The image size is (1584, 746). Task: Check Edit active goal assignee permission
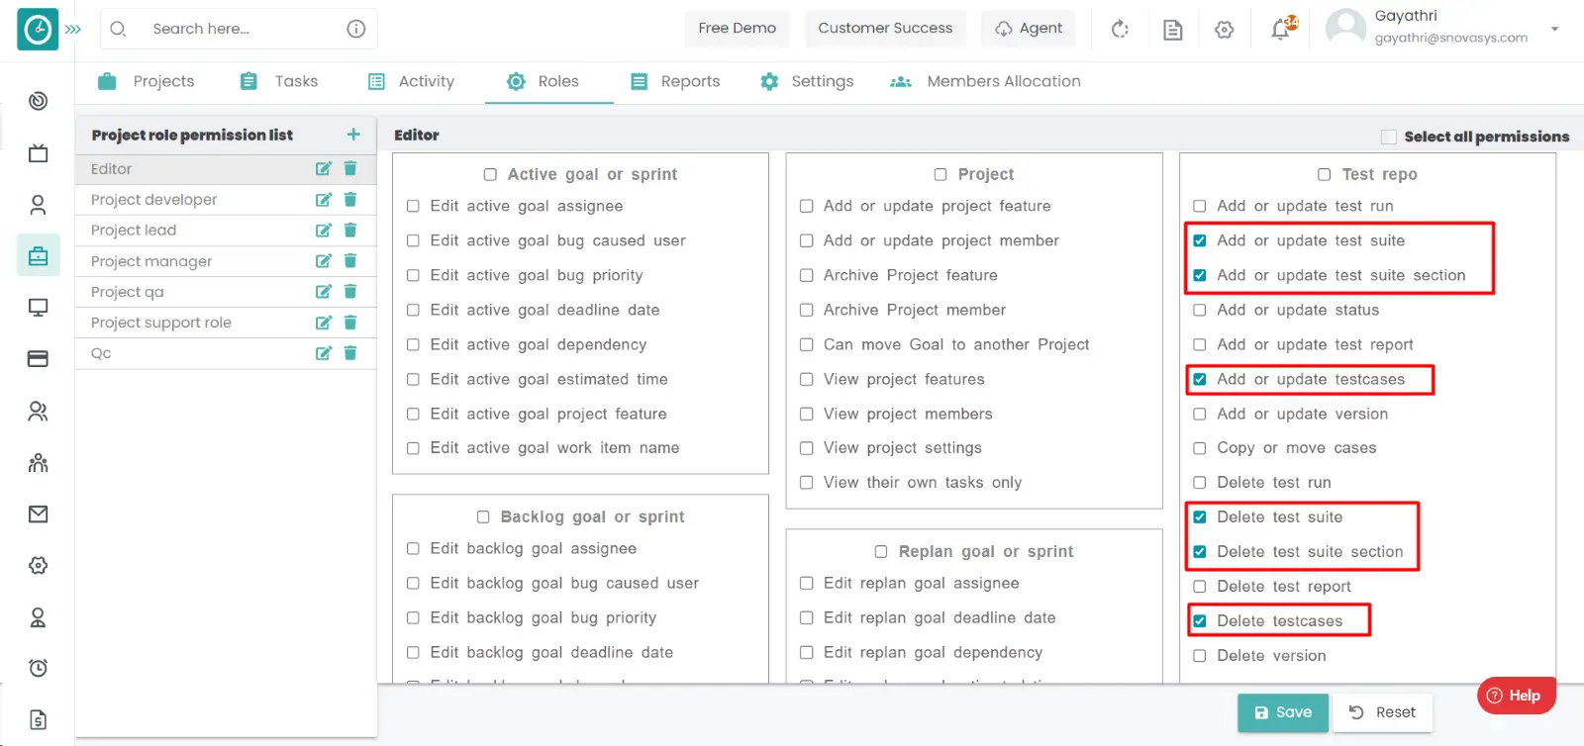tap(413, 206)
